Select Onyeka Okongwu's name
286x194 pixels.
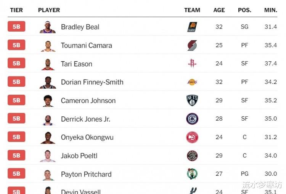(x=87, y=137)
